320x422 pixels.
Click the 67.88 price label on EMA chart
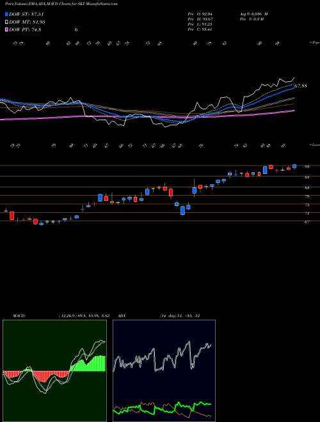pos(300,86)
